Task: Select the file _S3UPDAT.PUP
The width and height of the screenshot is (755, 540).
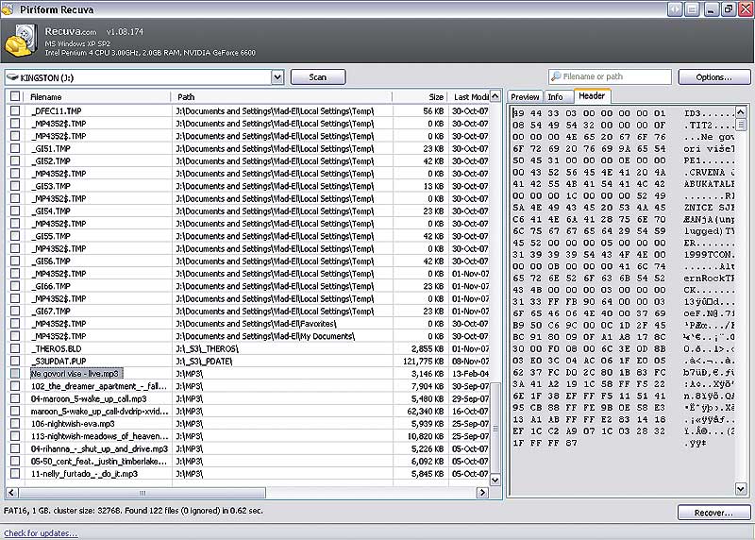Action: tap(59, 362)
